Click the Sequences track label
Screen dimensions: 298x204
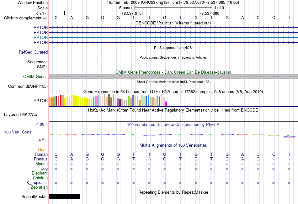pyautogui.click(x=37, y=62)
